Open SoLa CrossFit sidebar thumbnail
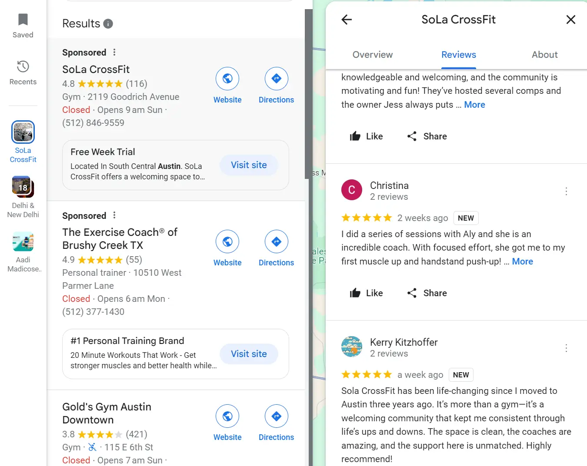The width and height of the screenshot is (587, 466). pos(23,132)
